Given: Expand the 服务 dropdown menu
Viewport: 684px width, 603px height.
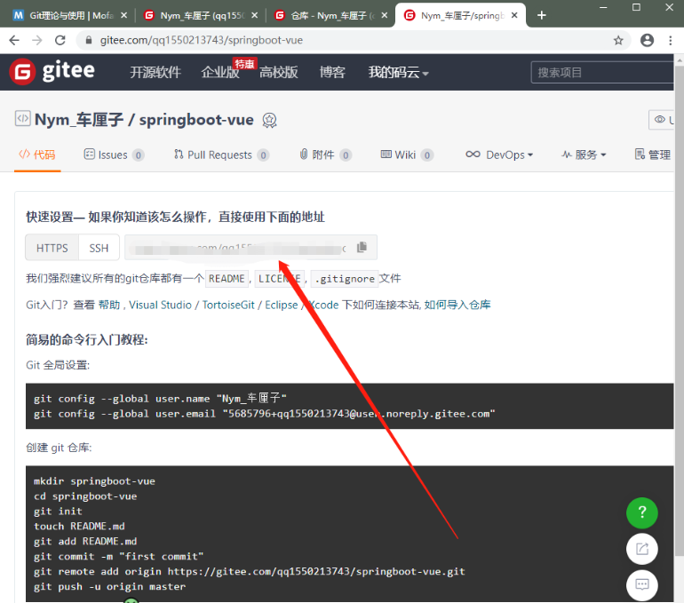Looking at the screenshot, I should 584,155.
